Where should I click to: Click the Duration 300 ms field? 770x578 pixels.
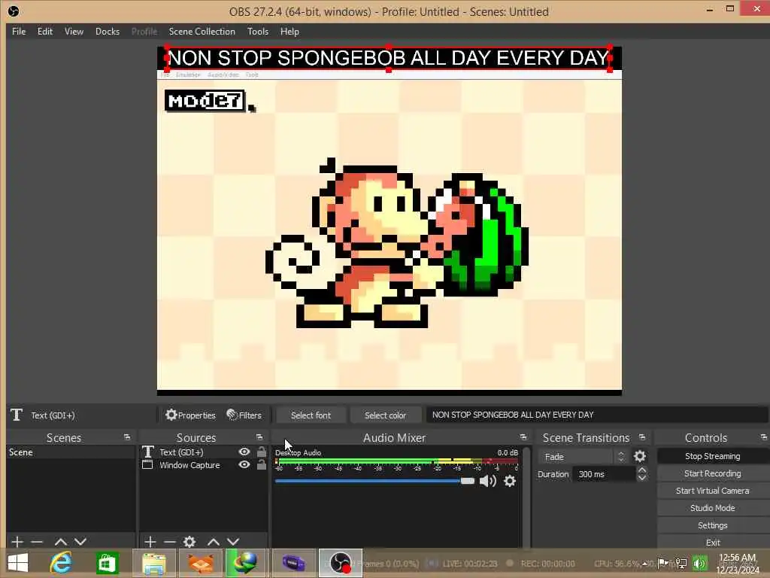[604, 474]
